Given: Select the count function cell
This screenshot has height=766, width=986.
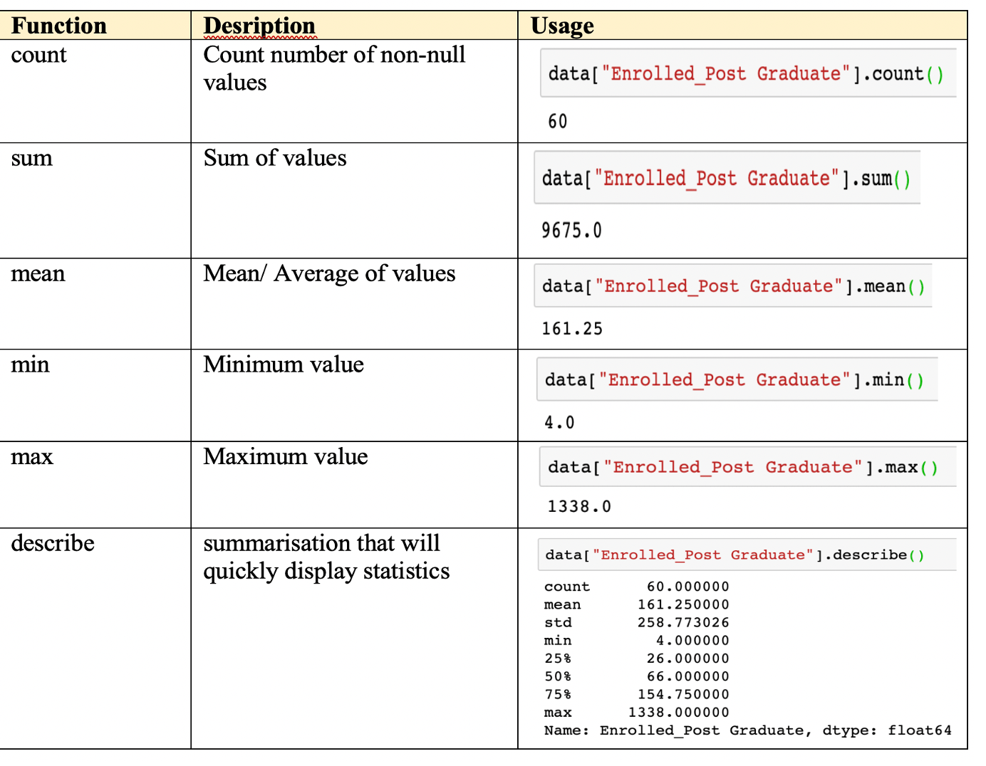Looking at the screenshot, I should [x=38, y=55].
